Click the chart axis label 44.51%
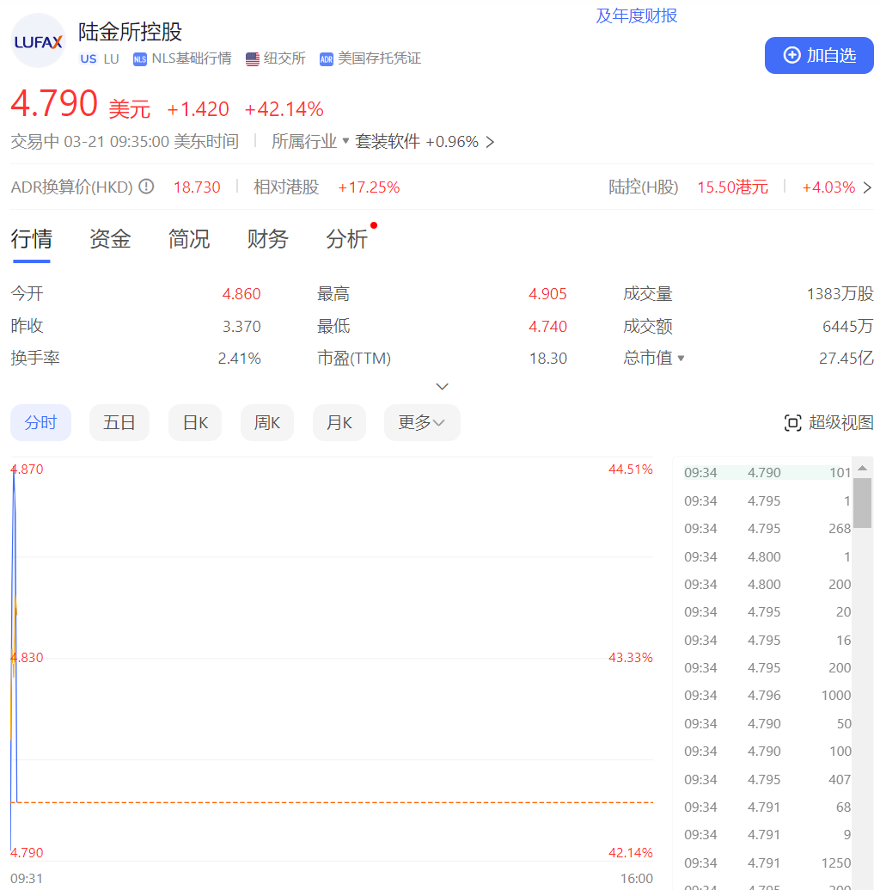Screen dimensions: 880x890 point(631,470)
